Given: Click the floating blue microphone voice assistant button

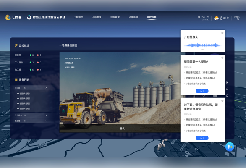Looking at the screenshot, I should (230, 147).
